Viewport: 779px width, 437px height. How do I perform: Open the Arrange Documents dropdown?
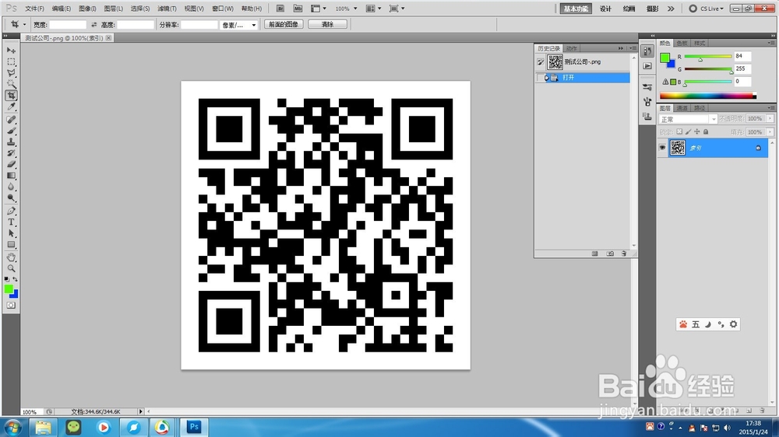(x=374, y=9)
